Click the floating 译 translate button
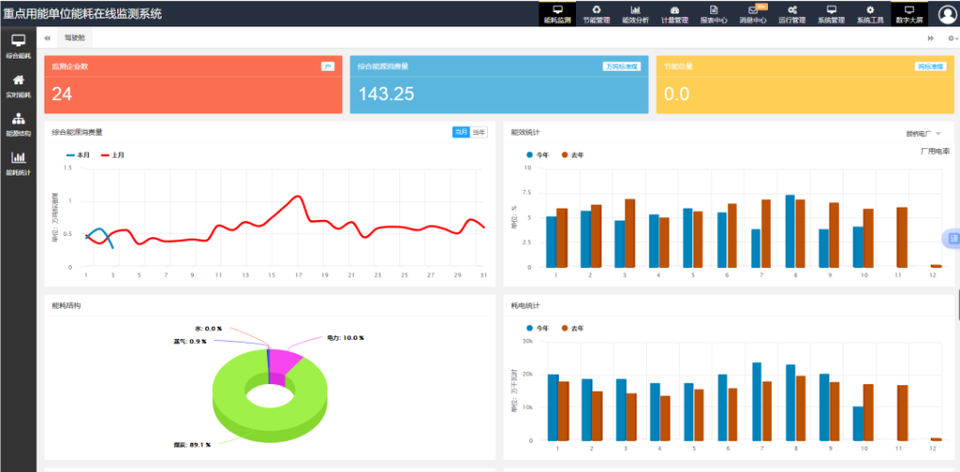960x472 pixels. (x=952, y=239)
